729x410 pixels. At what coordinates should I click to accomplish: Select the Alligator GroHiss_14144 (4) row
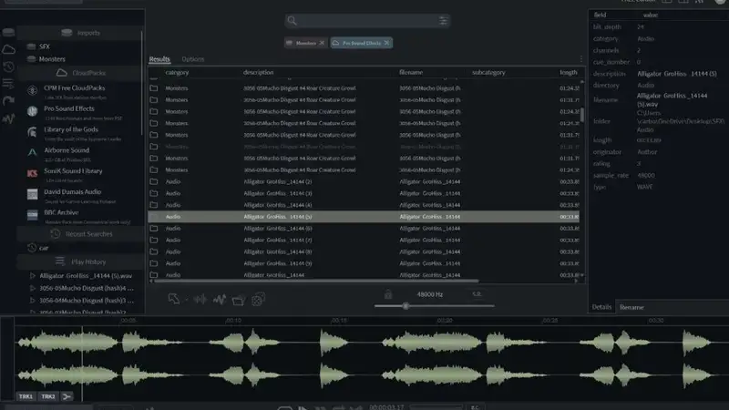point(364,205)
